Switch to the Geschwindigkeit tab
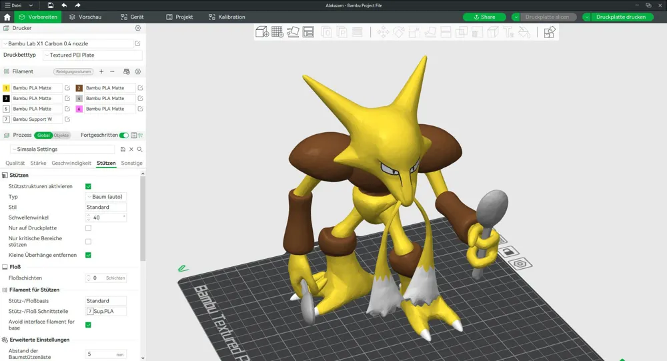The width and height of the screenshot is (667, 361). [x=71, y=163]
